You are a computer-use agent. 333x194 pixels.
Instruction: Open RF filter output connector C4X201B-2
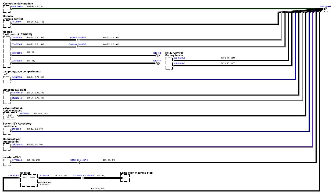[x=44, y=175]
